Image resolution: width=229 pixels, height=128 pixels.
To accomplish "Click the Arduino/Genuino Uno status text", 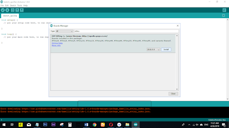I will pos(217,120).
